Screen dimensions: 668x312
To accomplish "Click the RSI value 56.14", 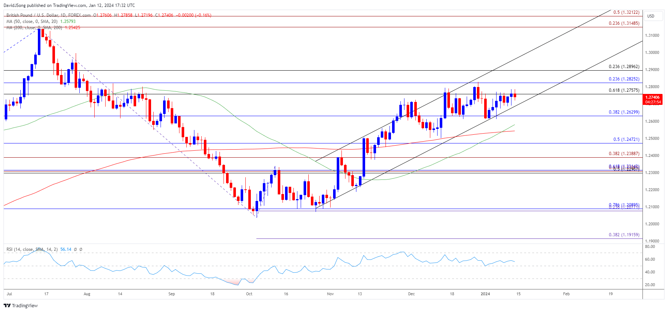I will 66,249.
